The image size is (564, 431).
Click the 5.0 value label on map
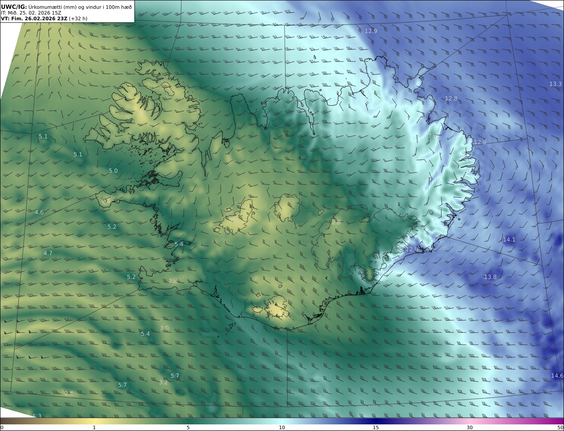coord(113,171)
